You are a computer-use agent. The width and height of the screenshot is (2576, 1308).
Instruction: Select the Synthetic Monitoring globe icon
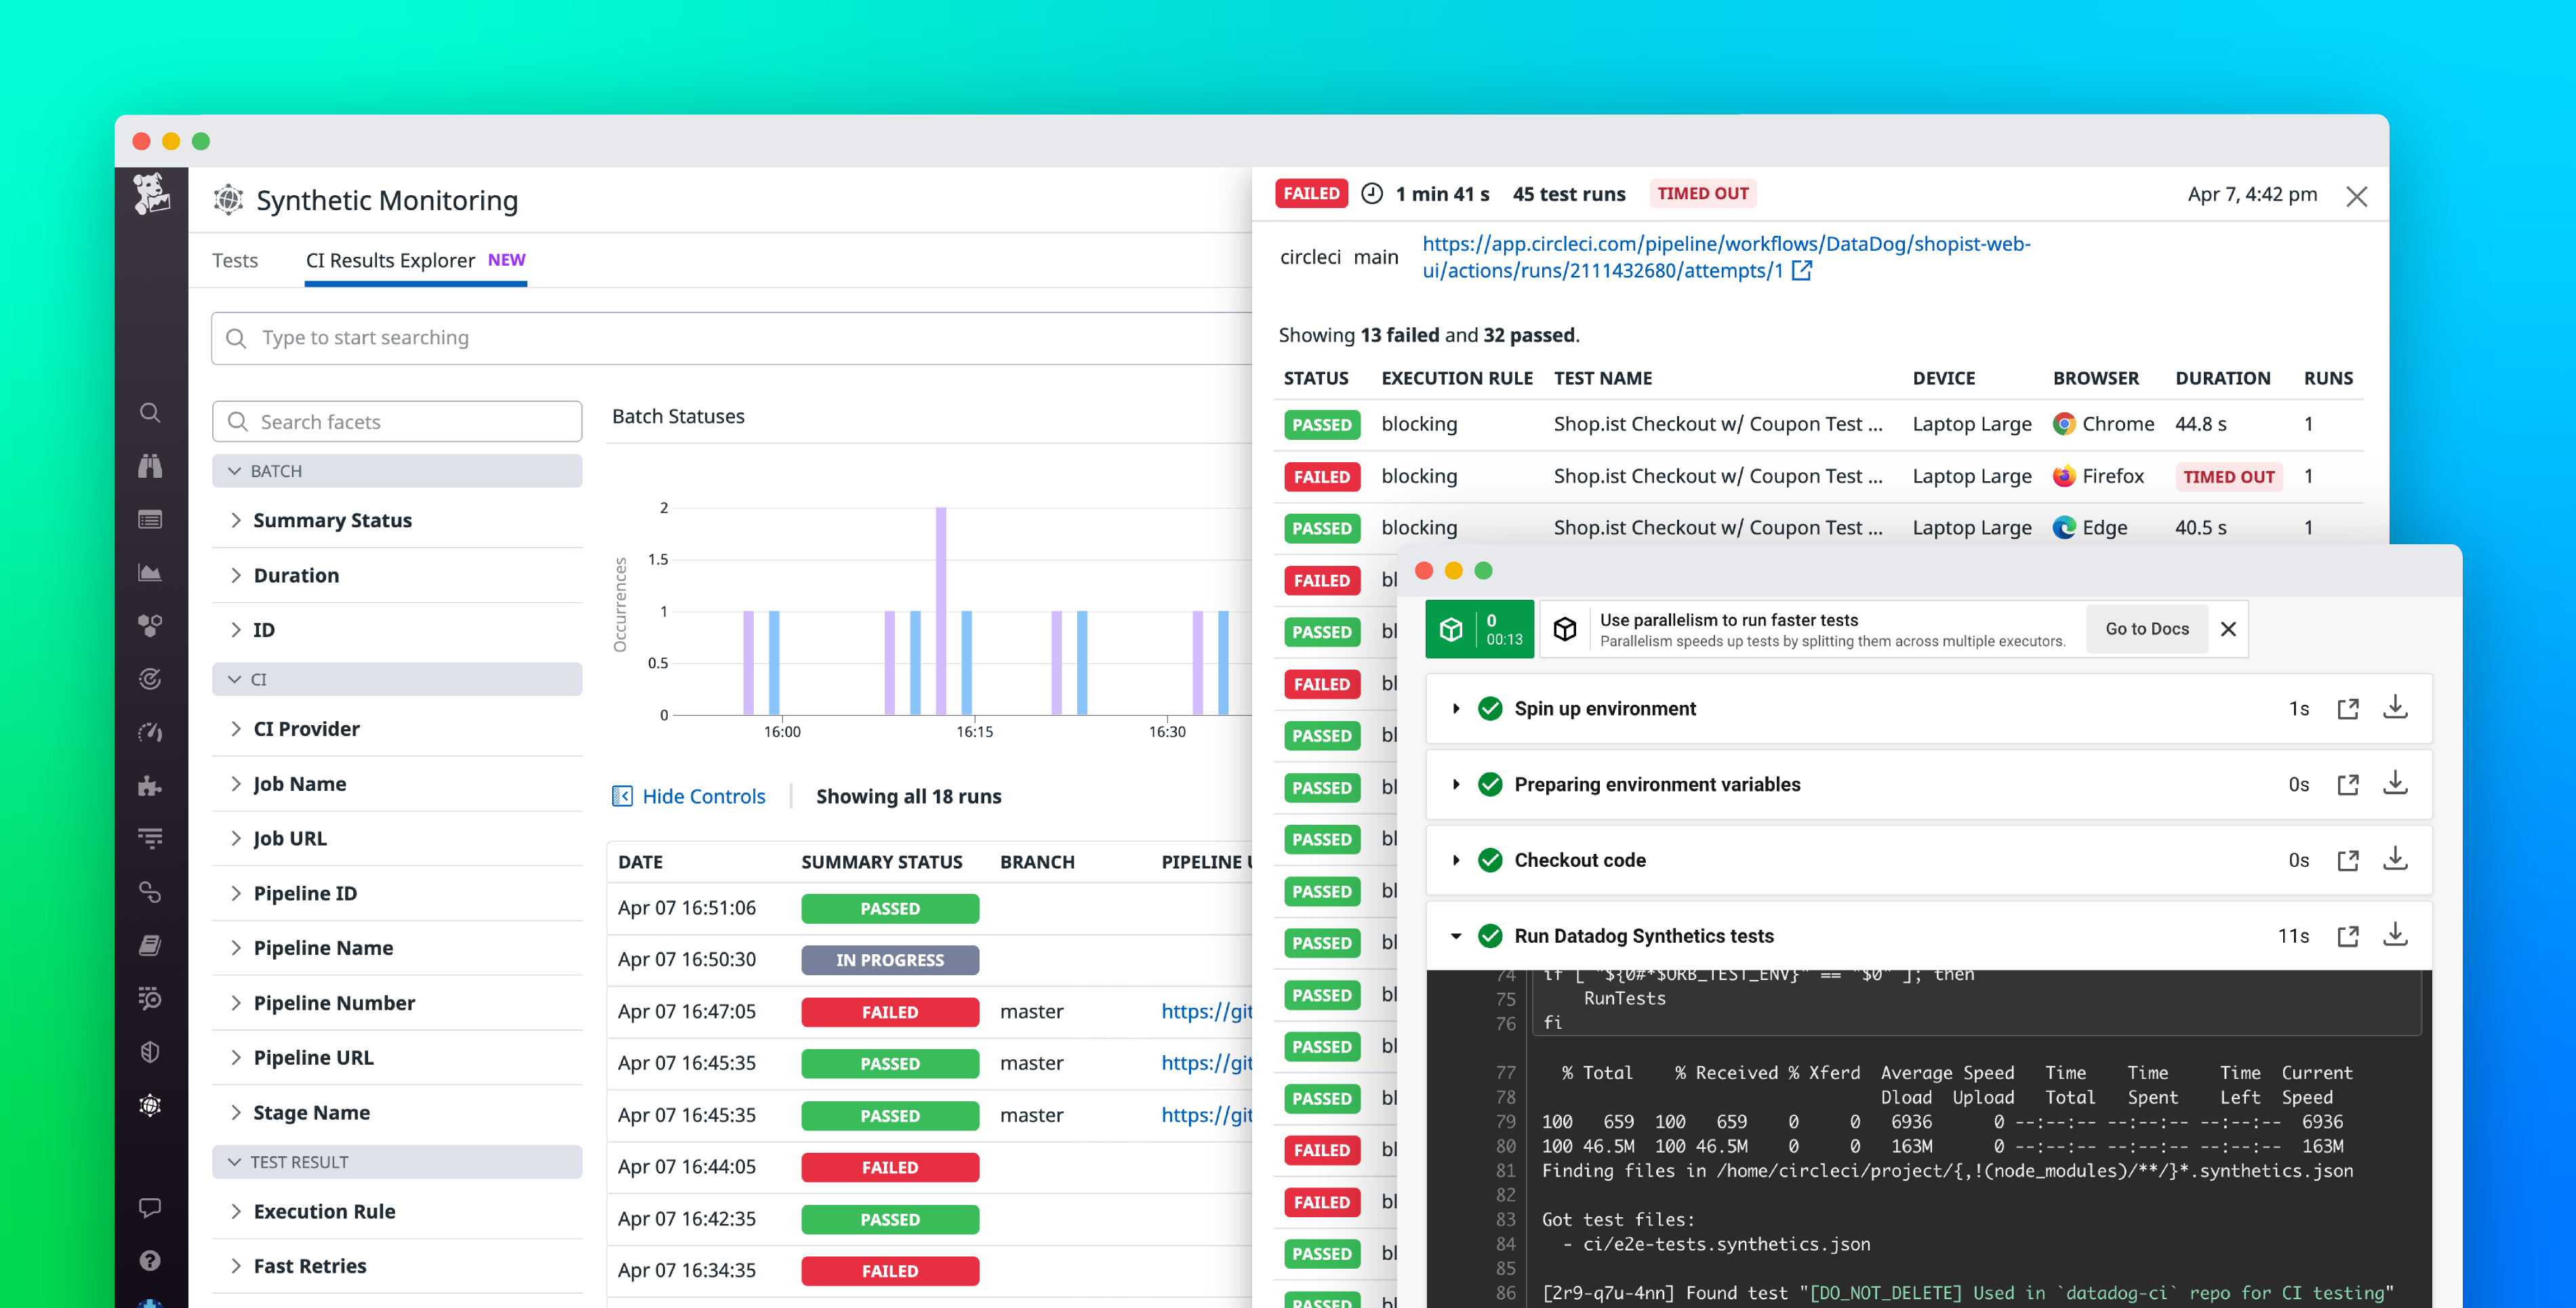[150, 1105]
